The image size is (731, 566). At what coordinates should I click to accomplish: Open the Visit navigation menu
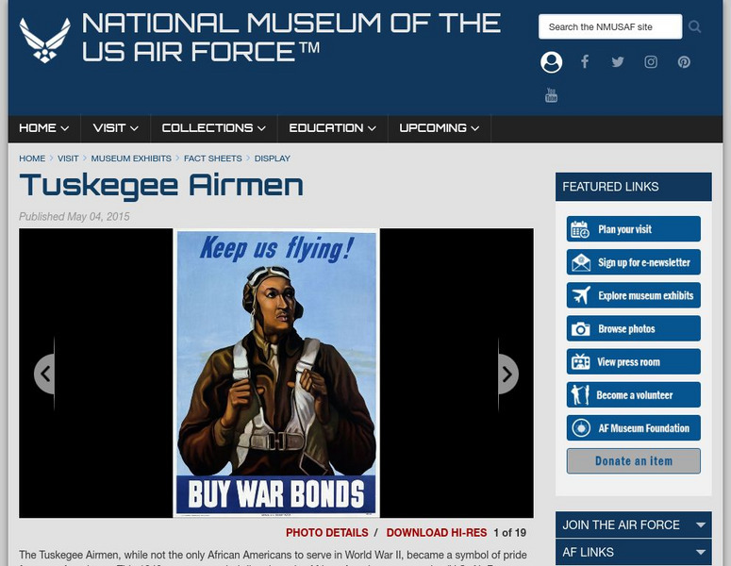tap(116, 128)
